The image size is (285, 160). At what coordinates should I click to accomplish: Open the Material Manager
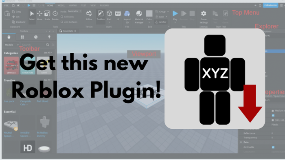tap(139, 17)
